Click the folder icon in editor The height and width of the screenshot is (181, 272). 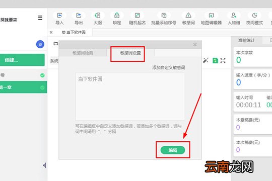56,43
